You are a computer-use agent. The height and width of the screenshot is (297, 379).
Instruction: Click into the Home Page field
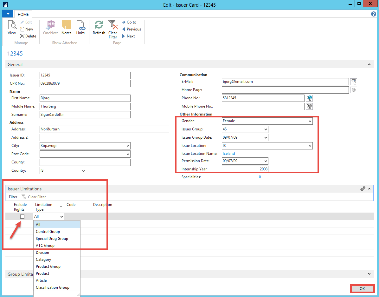coord(285,90)
